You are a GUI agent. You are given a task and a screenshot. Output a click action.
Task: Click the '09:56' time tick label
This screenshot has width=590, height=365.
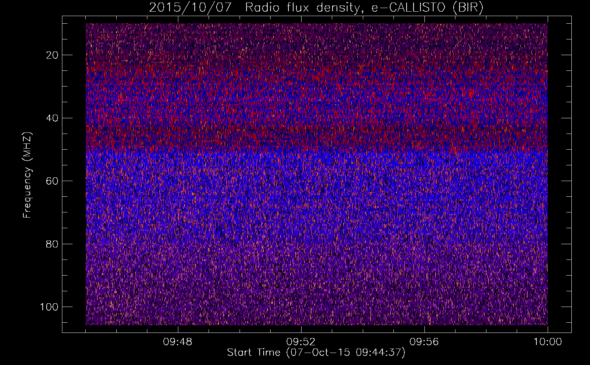[x=424, y=342]
